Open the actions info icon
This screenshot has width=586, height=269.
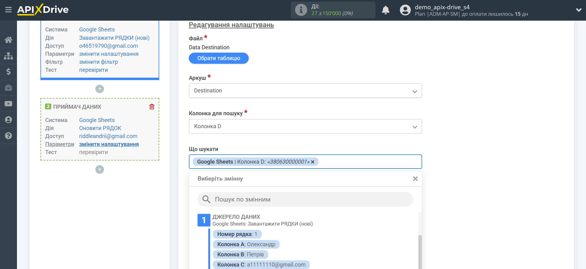301,10
